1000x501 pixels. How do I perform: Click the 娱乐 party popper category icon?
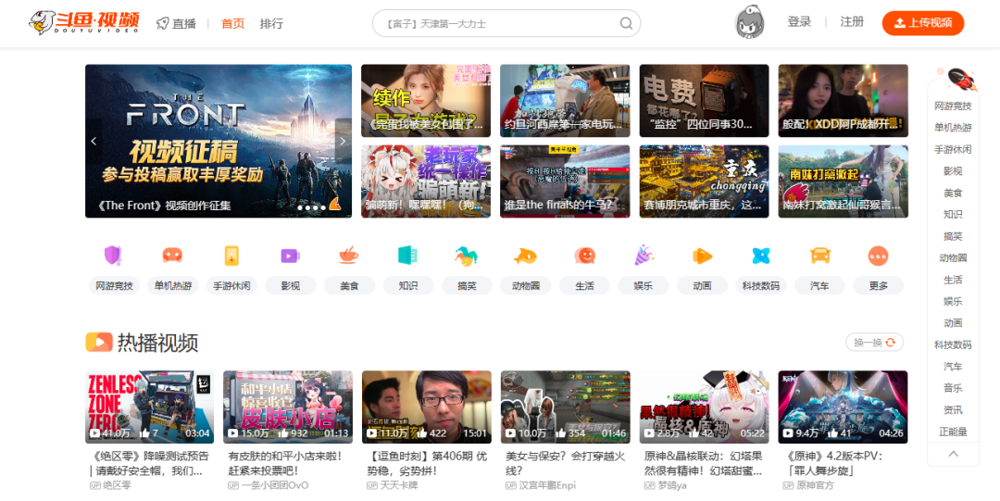point(644,256)
